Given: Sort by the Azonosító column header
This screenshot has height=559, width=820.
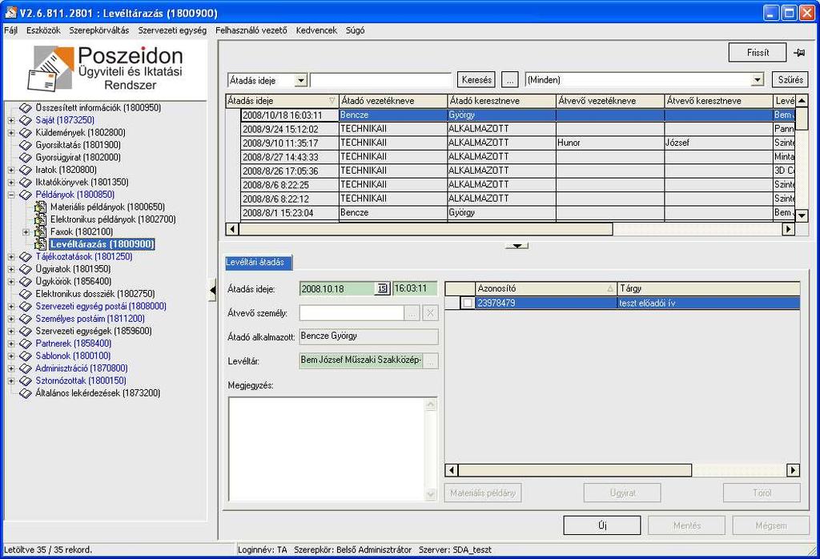Looking at the screenshot, I should click(545, 288).
